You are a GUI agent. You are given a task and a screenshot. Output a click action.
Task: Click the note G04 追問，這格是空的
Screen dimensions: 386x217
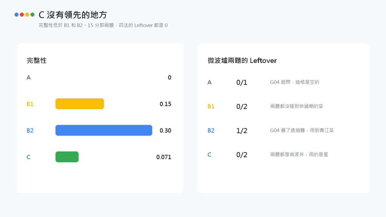click(295, 82)
